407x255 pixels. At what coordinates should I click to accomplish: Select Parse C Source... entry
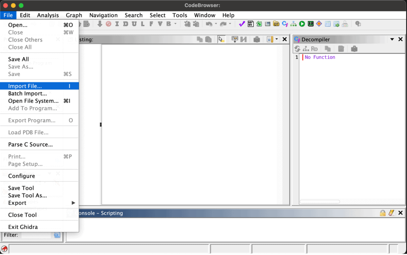[x=31, y=144]
